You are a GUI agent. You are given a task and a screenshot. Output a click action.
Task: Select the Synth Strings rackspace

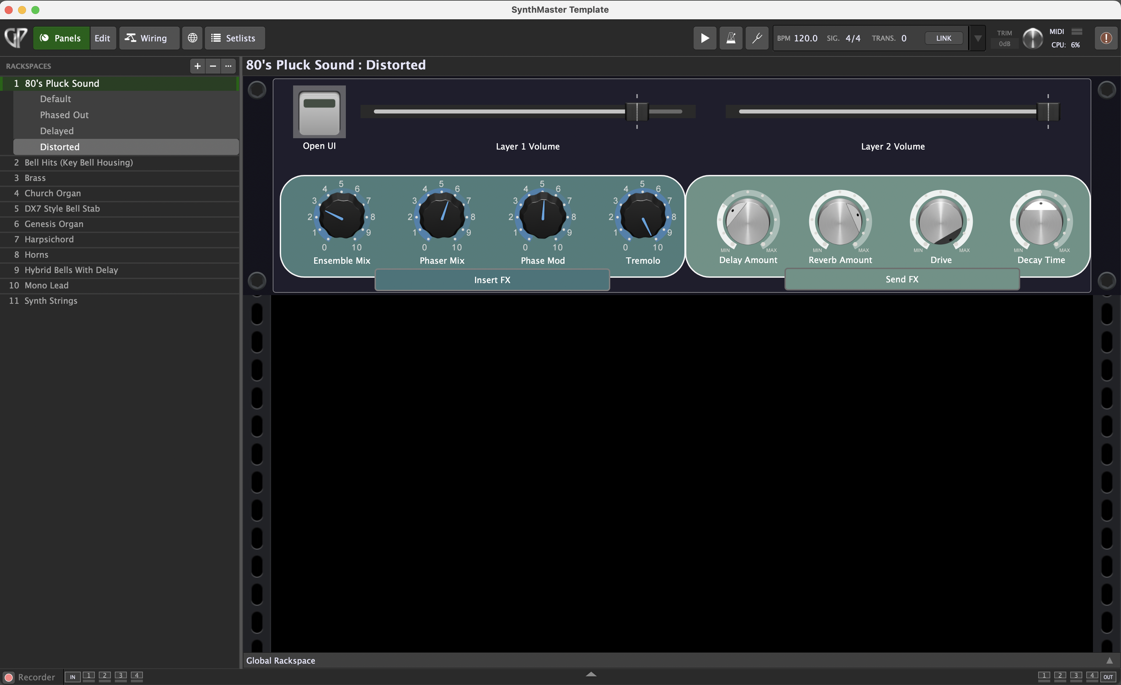point(120,301)
